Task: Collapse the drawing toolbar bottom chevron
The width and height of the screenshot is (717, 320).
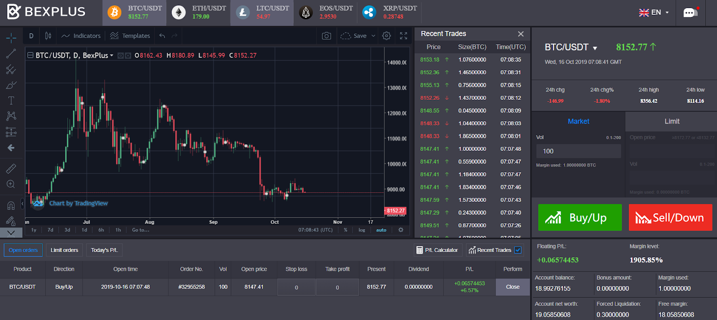Action: tap(11, 233)
